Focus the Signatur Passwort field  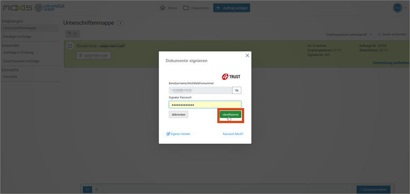(205, 104)
